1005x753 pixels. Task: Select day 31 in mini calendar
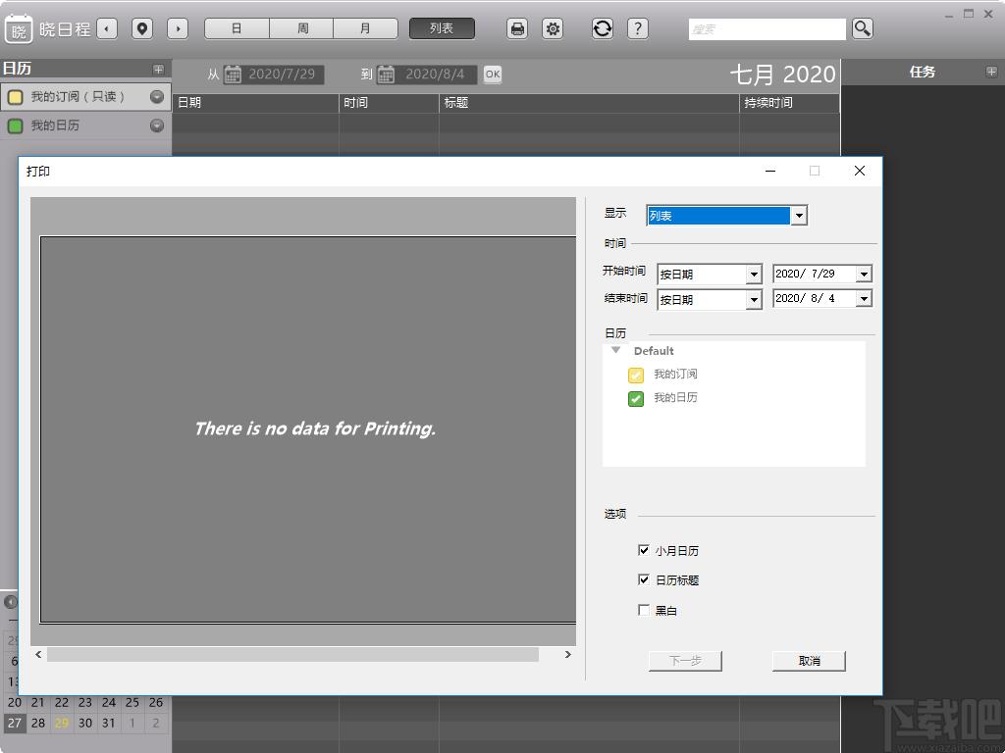[x=109, y=723]
